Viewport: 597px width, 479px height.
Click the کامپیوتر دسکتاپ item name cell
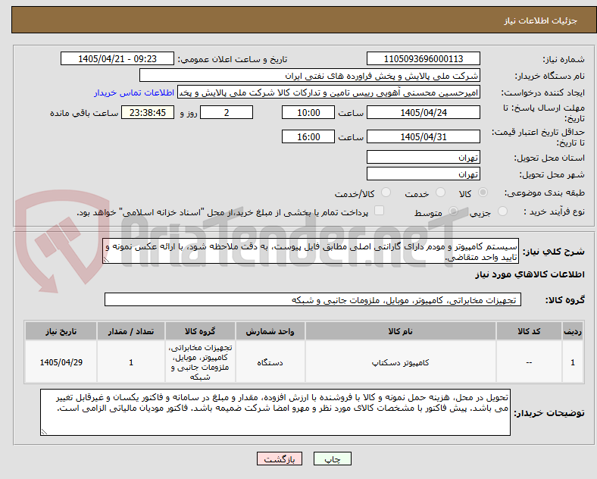point(400,362)
